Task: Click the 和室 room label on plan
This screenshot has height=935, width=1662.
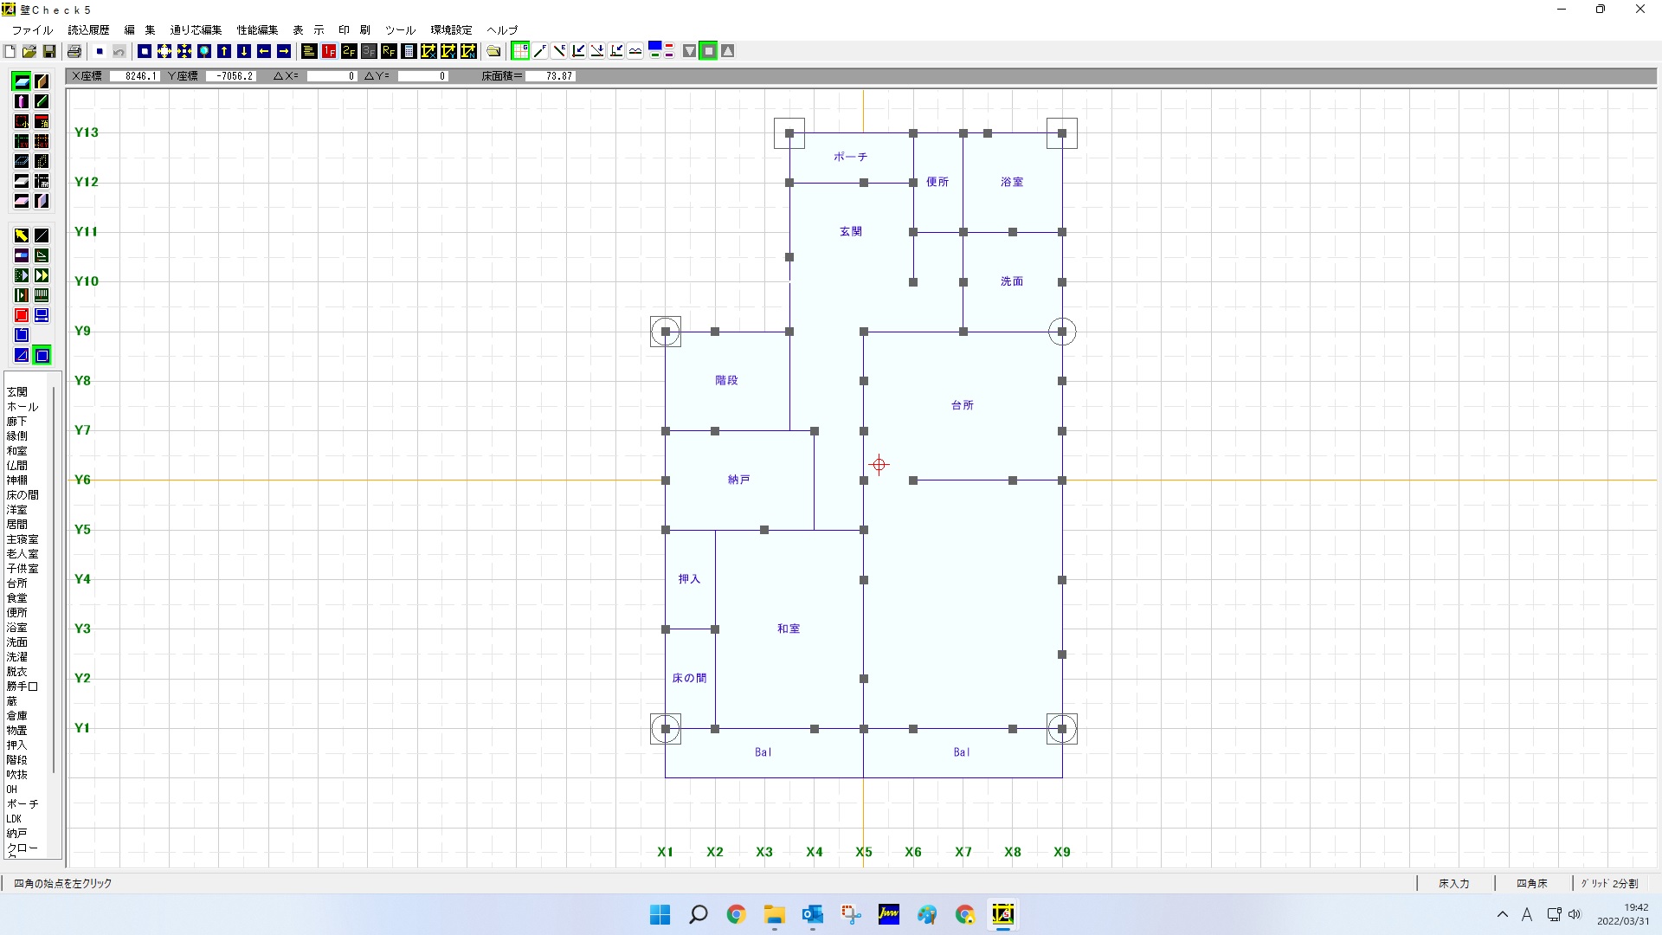Action: click(789, 629)
